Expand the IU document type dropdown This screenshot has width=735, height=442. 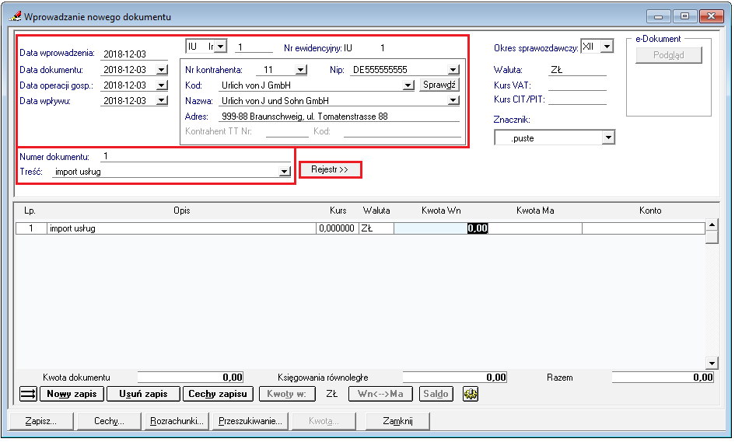pos(221,47)
